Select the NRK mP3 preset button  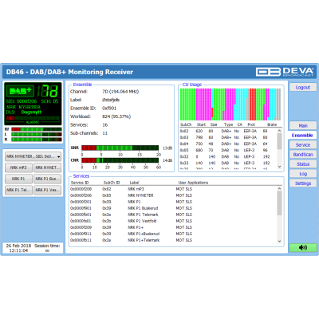18,167
